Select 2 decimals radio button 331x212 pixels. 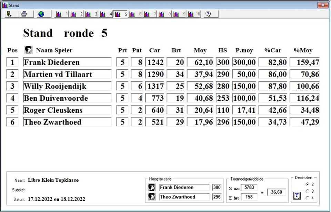tap(307, 184)
